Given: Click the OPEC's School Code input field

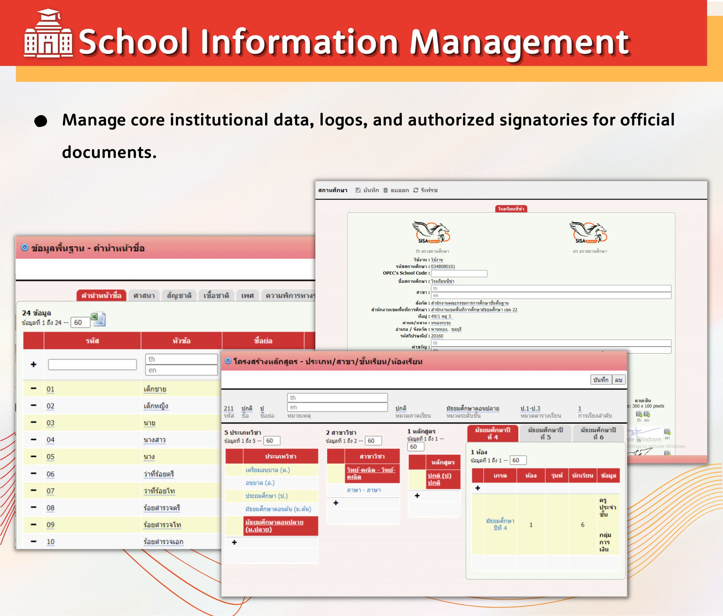Looking at the screenshot, I should point(458,273).
